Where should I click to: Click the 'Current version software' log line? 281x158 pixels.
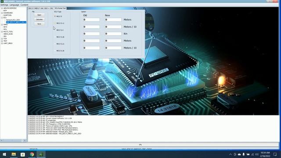tap(50, 118)
